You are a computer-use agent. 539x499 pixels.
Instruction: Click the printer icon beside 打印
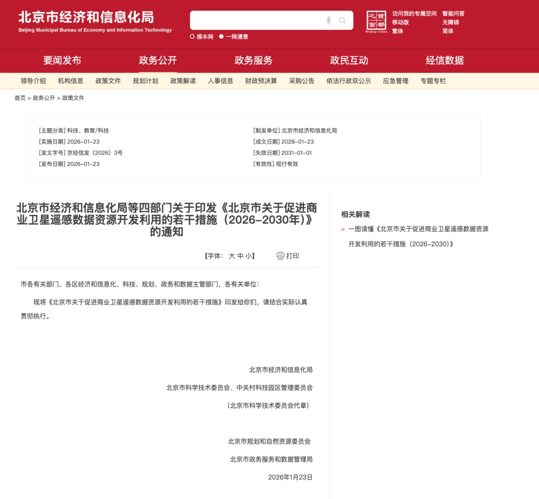[x=280, y=256]
